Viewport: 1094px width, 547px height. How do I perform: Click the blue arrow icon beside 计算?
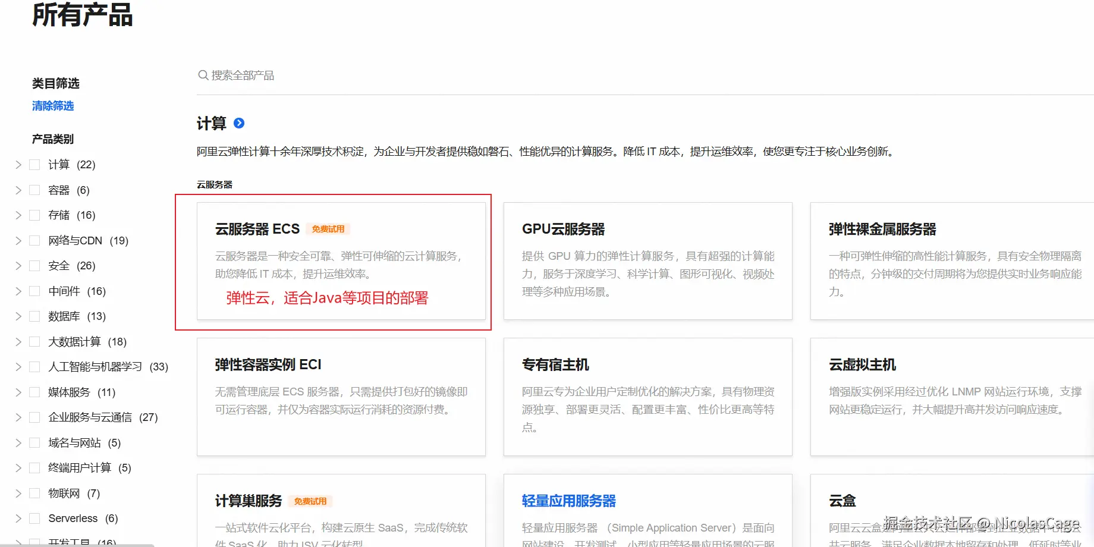239,123
